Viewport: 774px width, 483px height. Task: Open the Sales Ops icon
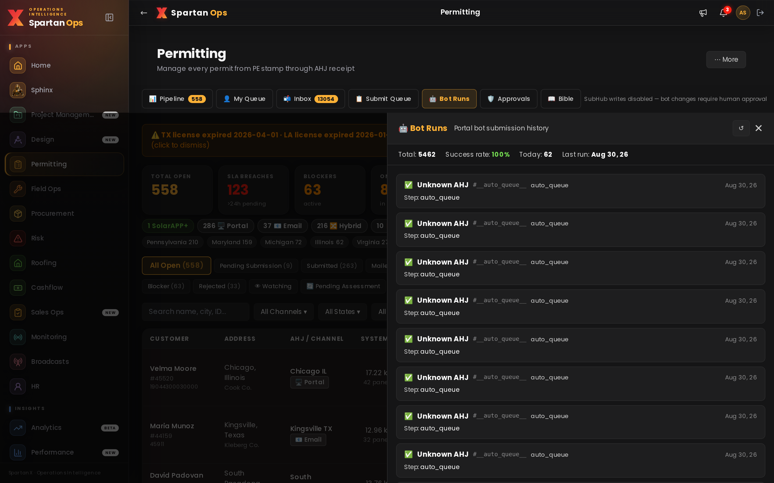(x=17, y=312)
